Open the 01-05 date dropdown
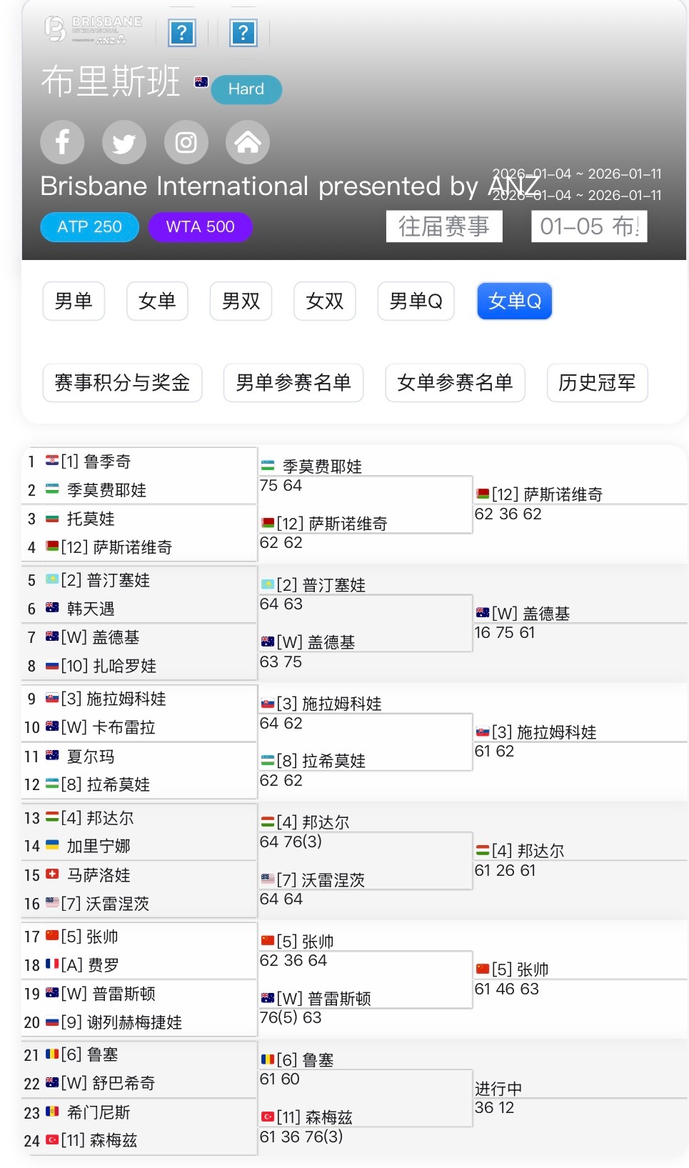689x1168 pixels. 589,226
